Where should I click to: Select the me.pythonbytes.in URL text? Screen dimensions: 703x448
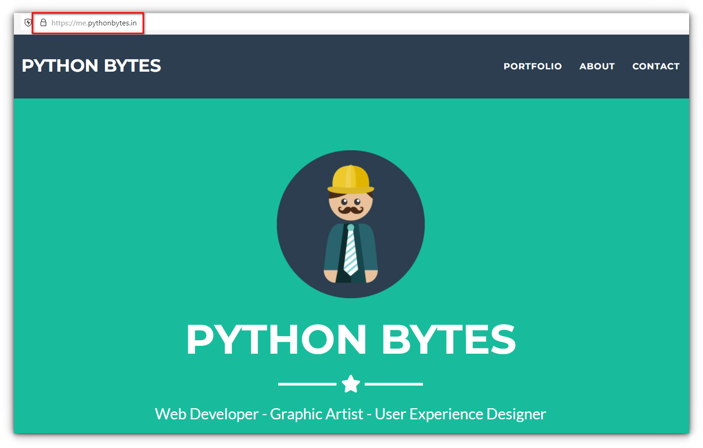(x=94, y=23)
